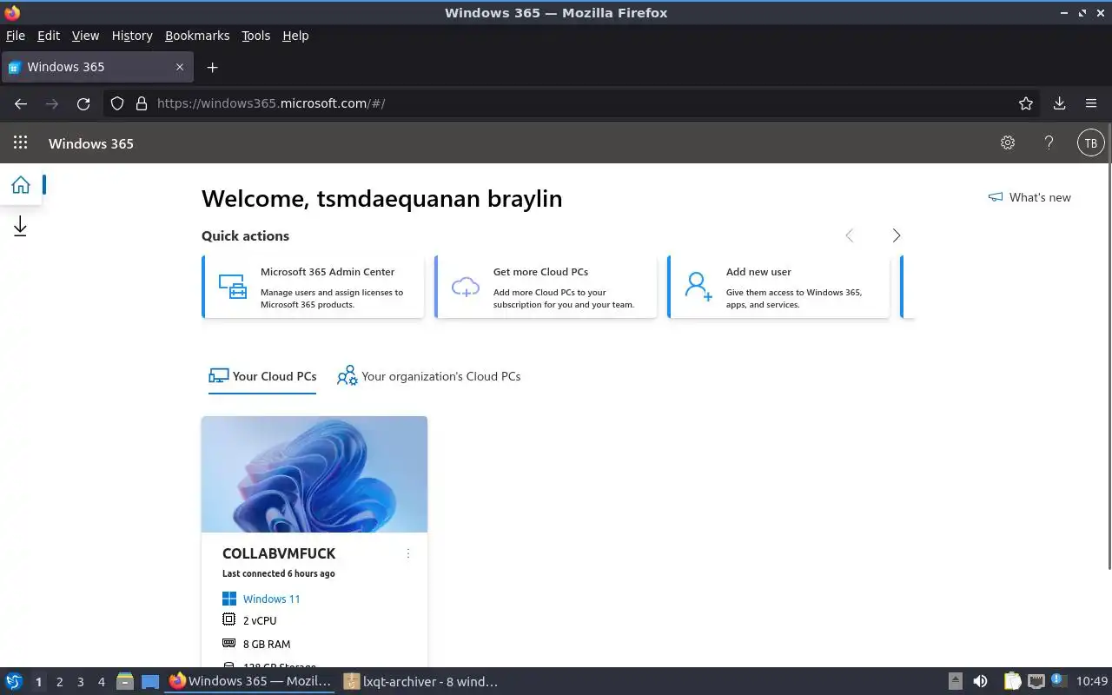Open the network icon in system tray

pos(1036,682)
